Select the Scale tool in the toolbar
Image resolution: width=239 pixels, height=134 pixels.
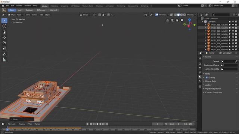[4, 48]
